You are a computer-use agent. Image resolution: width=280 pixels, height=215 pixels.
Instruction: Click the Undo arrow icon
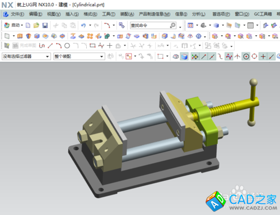pos(83,25)
